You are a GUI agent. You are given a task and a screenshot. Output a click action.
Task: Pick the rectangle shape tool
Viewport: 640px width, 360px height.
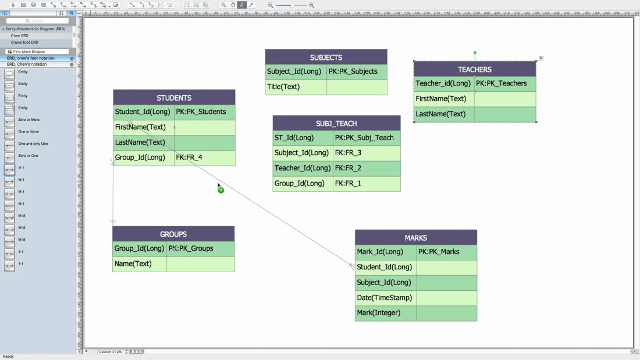23,5
